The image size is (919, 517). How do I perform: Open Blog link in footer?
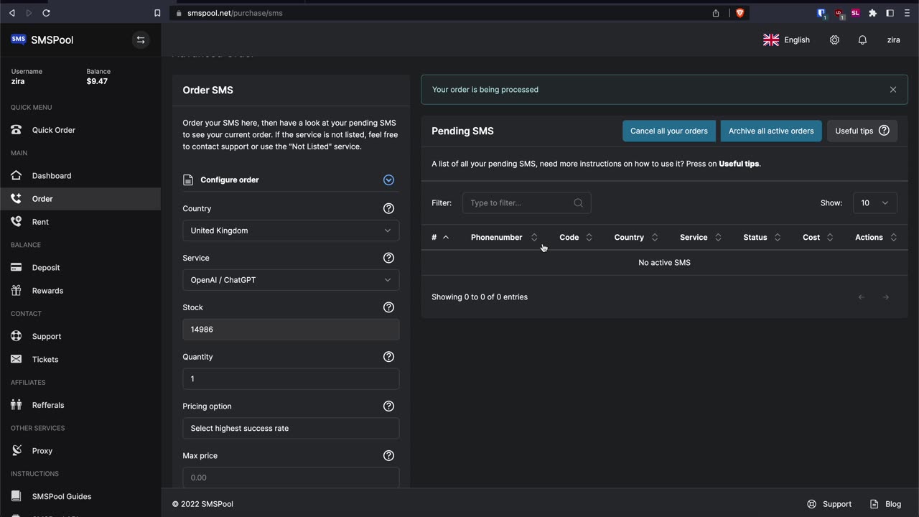(x=885, y=504)
